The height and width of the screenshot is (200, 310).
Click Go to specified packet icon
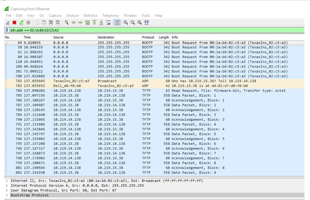pos(88,22)
